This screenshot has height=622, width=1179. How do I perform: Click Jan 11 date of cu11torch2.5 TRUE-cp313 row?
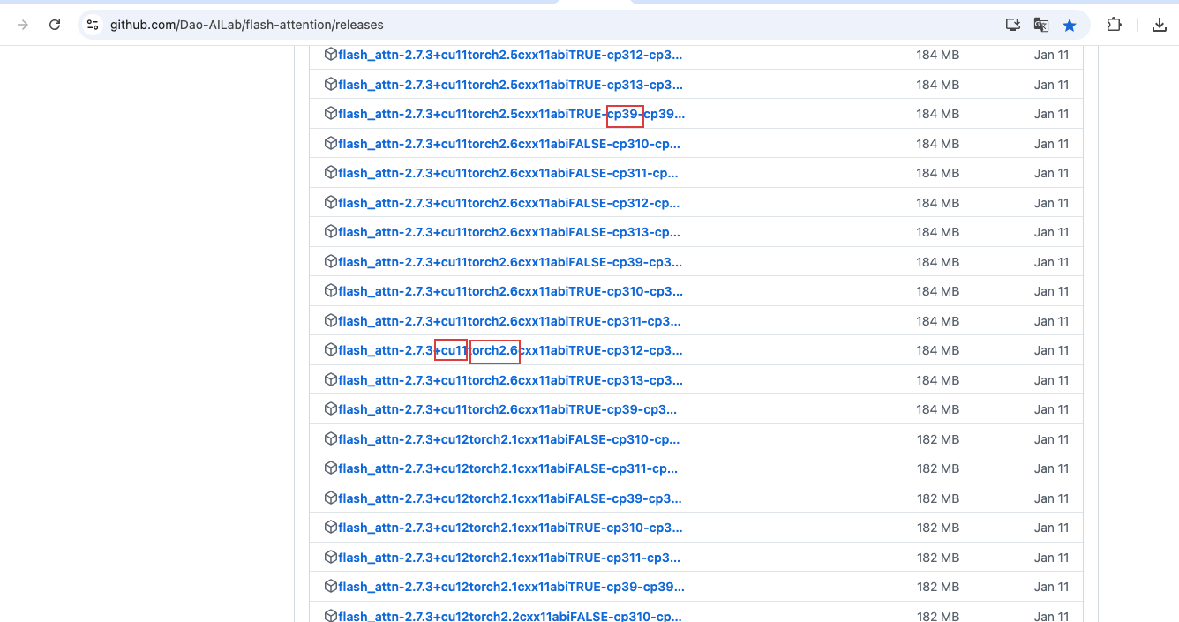pyautogui.click(x=1051, y=85)
